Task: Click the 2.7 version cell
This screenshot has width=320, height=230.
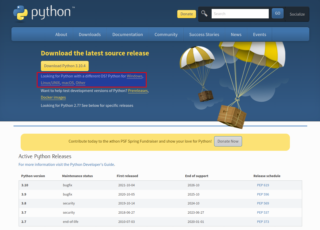Action: (x=24, y=222)
